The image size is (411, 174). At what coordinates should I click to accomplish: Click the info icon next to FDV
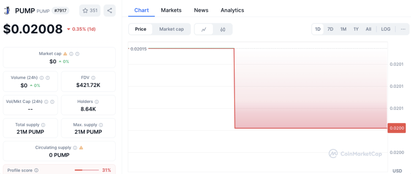(x=93, y=78)
